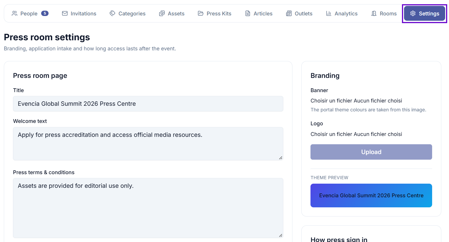Screen dimensions: 449x242
Task: Click the Upload button in Branding
Action: (x=371, y=152)
